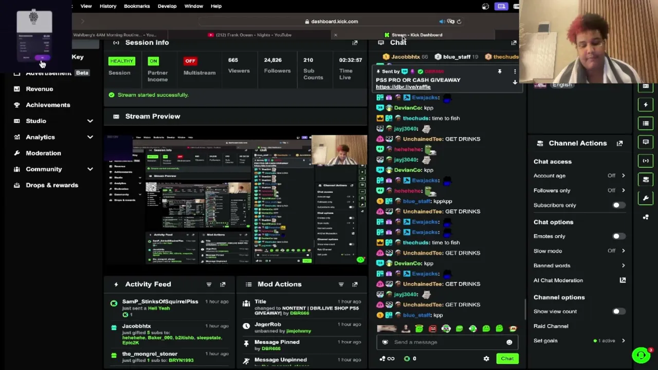Screen dimensions: 658x370
Task: Pop out the Session Info panel
Action: (x=355, y=43)
